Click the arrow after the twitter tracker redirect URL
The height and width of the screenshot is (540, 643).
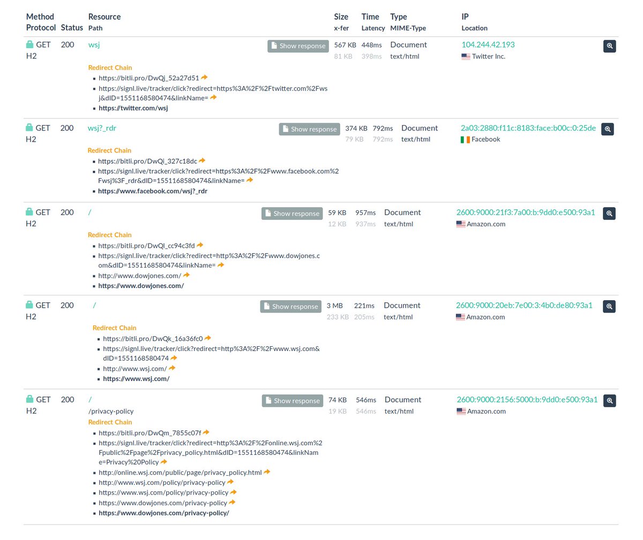click(213, 97)
